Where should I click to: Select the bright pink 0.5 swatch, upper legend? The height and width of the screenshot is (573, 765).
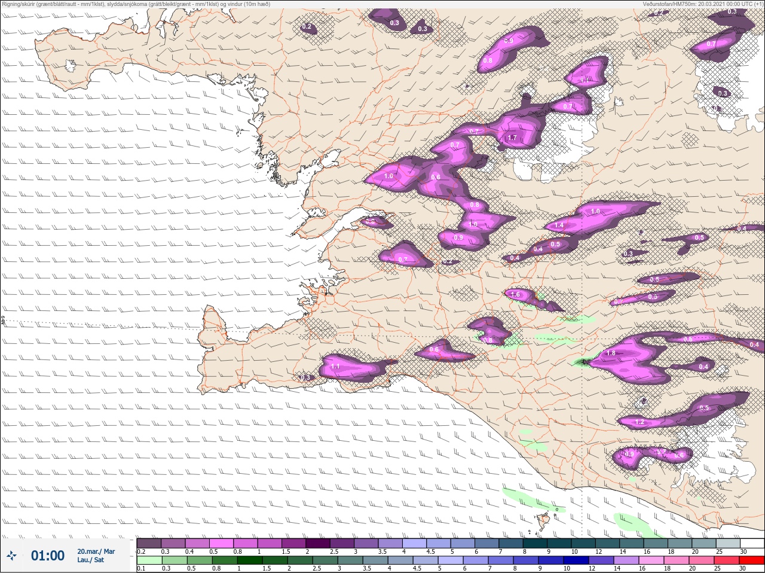click(221, 543)
